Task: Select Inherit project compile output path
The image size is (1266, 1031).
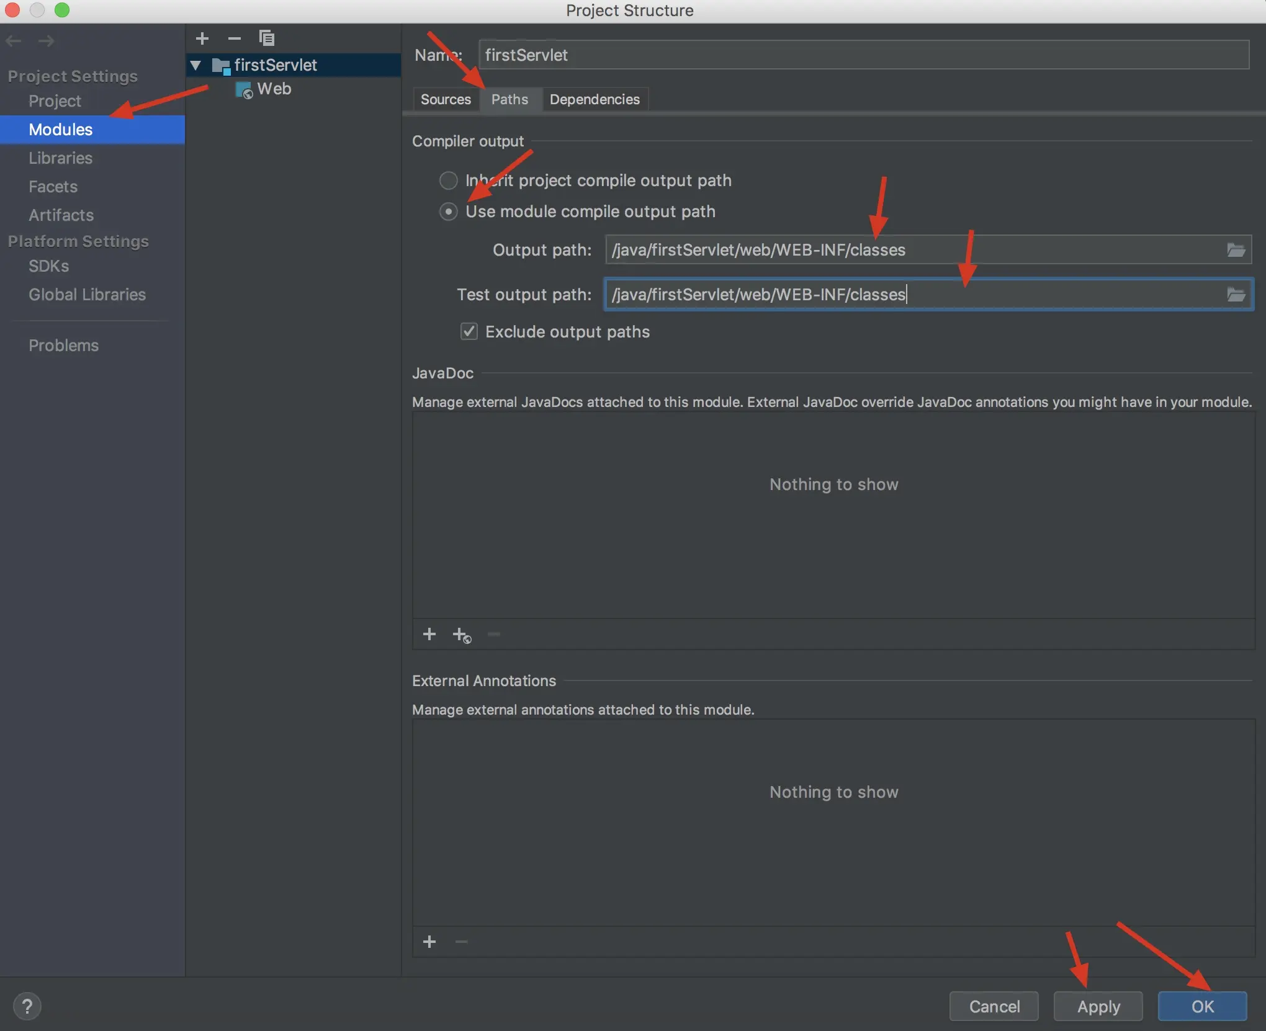Action: (x=448, y=181)
